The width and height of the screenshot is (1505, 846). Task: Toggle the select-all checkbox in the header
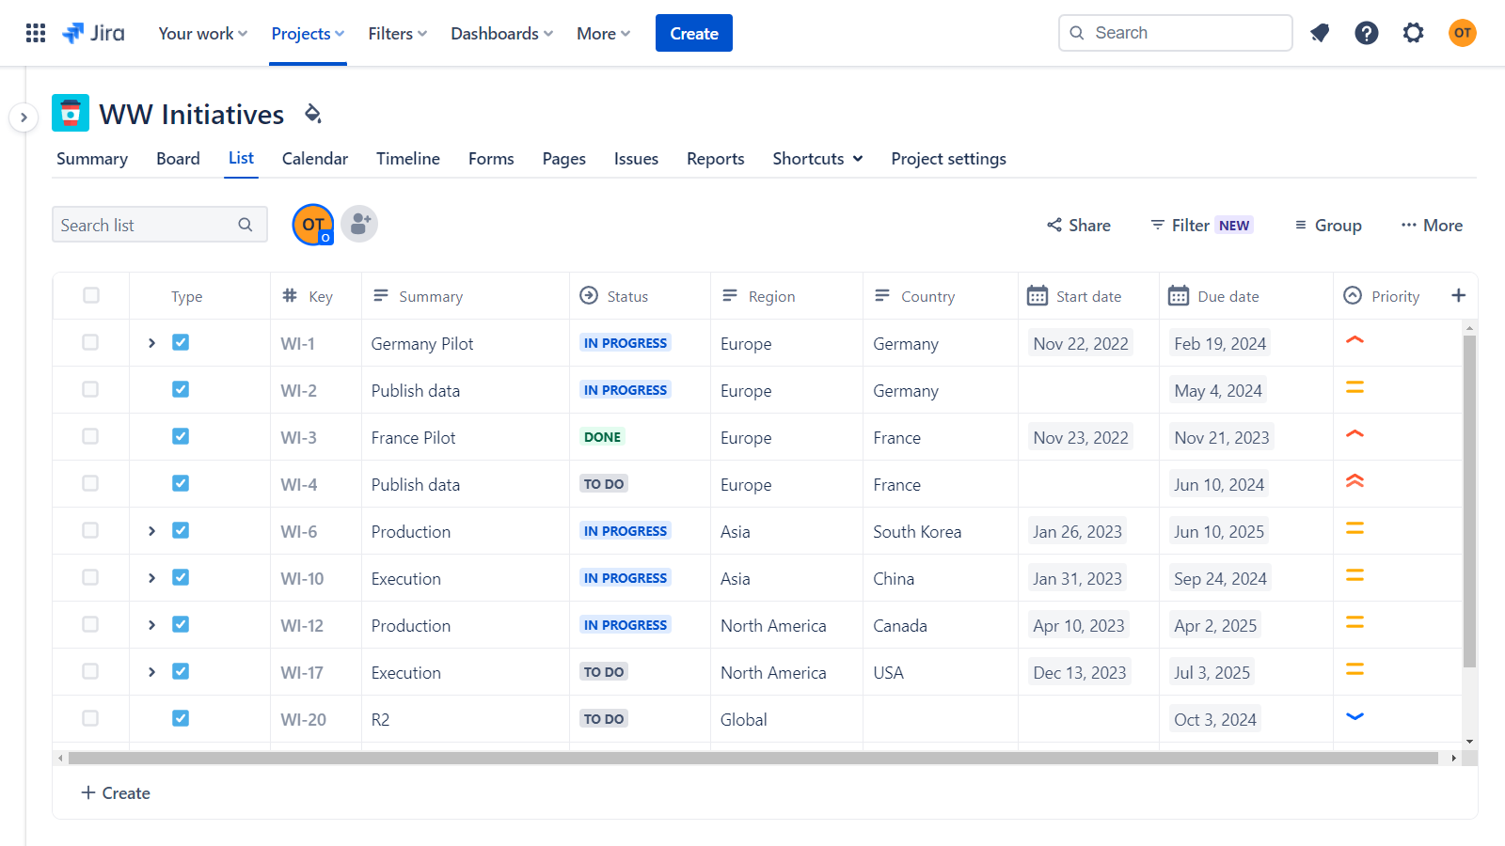click(90, 294)
